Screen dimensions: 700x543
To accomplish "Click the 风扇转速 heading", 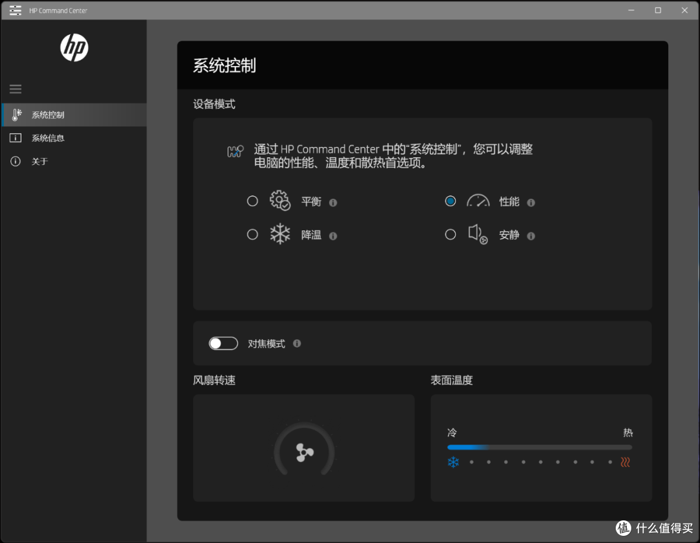I will tap(215, 381).
